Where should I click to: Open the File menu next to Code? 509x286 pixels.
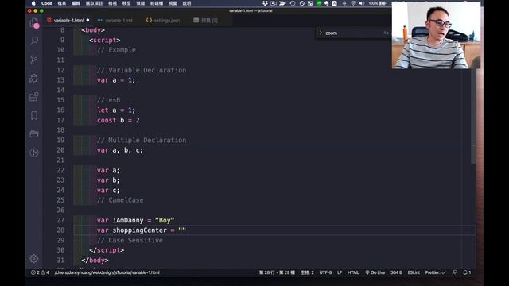pos(62,3)
